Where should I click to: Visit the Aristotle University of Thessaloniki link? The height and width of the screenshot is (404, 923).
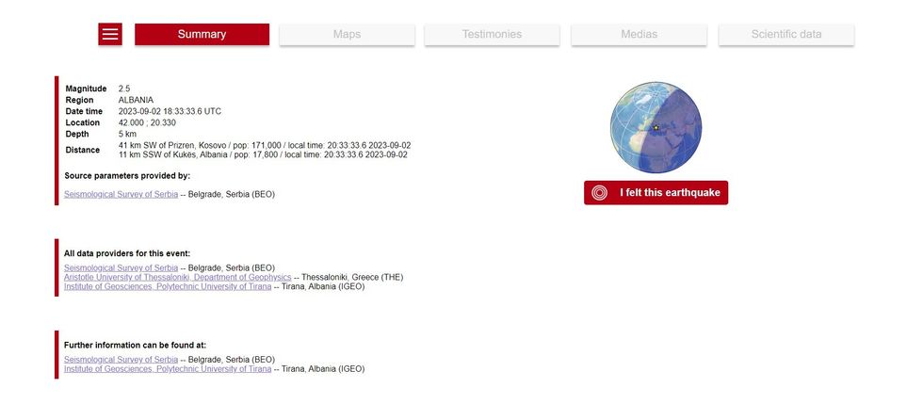click(x=177, y=277)
